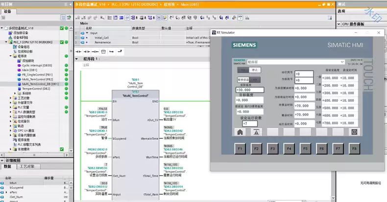Collapse the project tree panel arrow

71,4
